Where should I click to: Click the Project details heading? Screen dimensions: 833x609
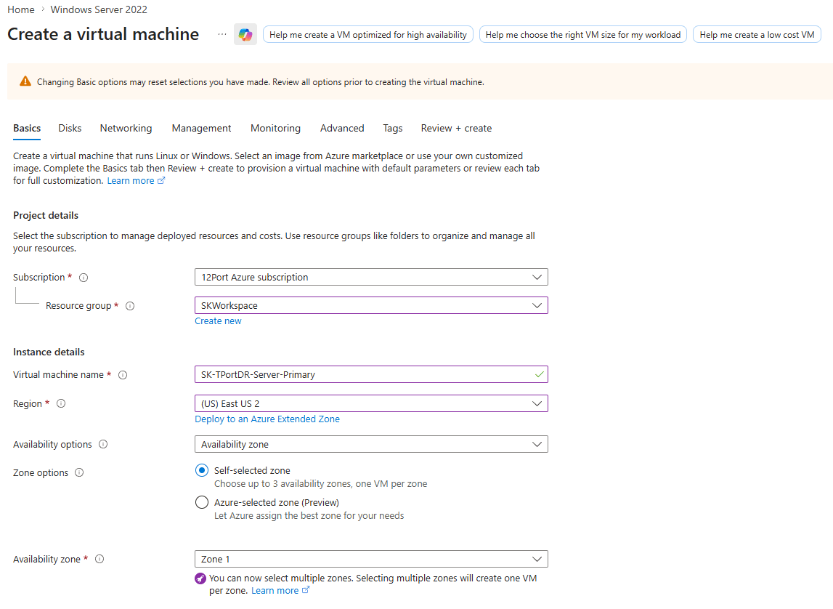coord(46,215)
